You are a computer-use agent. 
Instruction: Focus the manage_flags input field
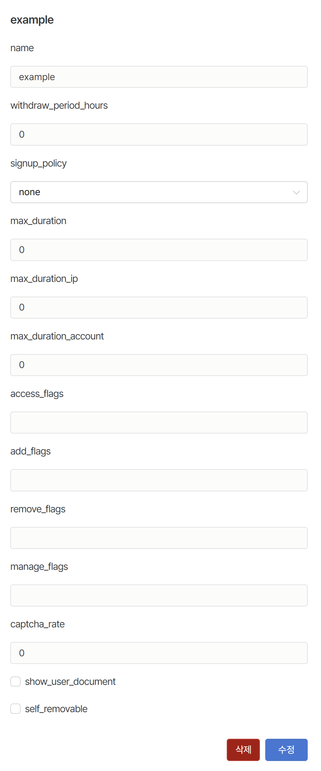pyautogui.click(x=159, y=595)
